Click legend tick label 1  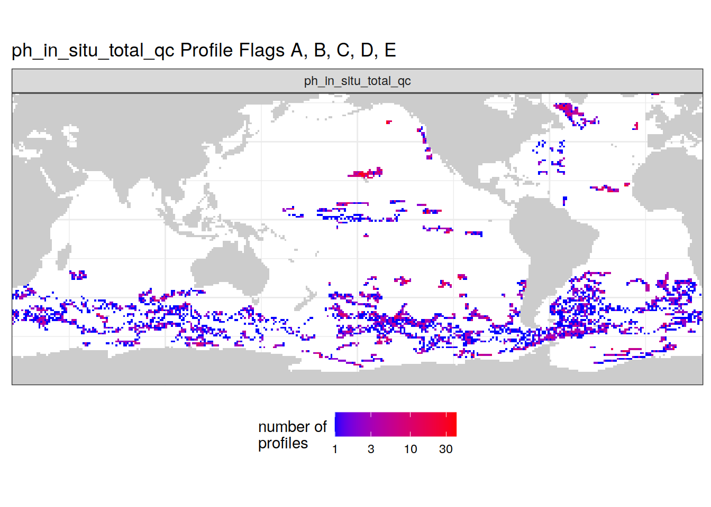coord(335,449)
